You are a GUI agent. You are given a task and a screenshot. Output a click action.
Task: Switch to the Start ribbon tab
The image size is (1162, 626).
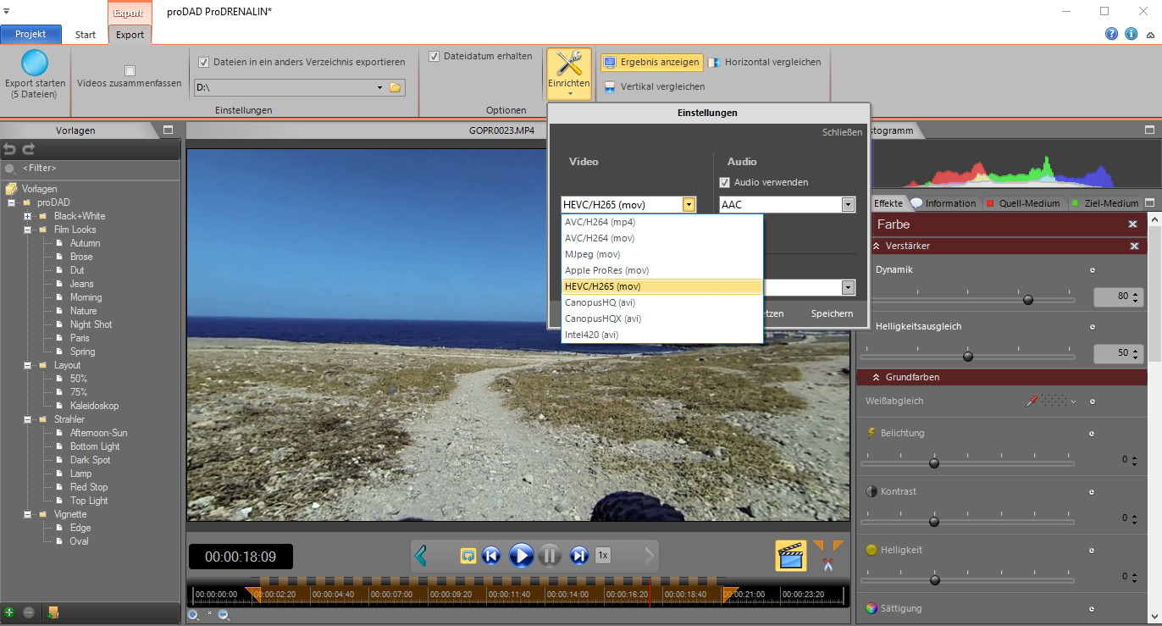(x=86, y=35)
